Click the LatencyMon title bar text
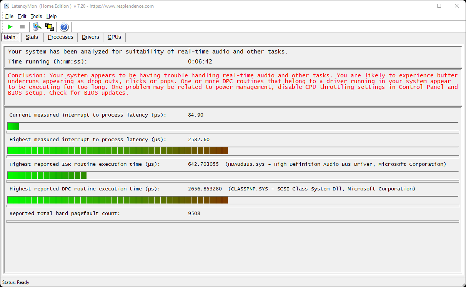 [x=83, y=6]
